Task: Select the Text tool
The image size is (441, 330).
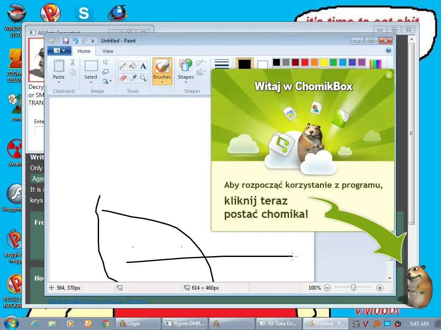Action: tap(143, 66)
